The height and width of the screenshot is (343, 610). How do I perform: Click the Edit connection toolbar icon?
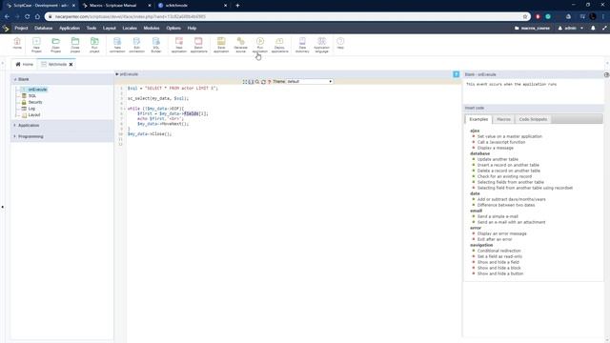coord(136,45)
